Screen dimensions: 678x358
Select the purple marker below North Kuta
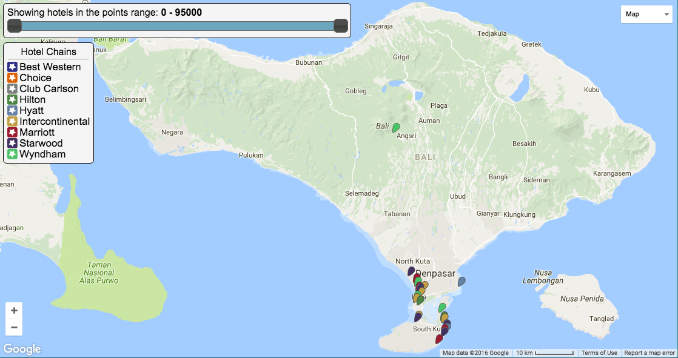[411, 271]
